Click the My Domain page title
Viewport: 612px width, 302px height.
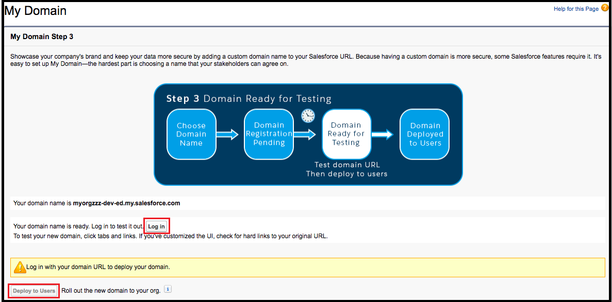tap(35, 10)
